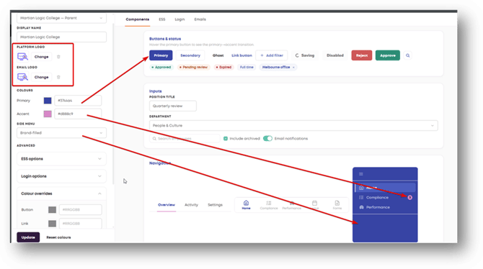
Task: Collapse the Colour overrides section
Action: (61, 193)
